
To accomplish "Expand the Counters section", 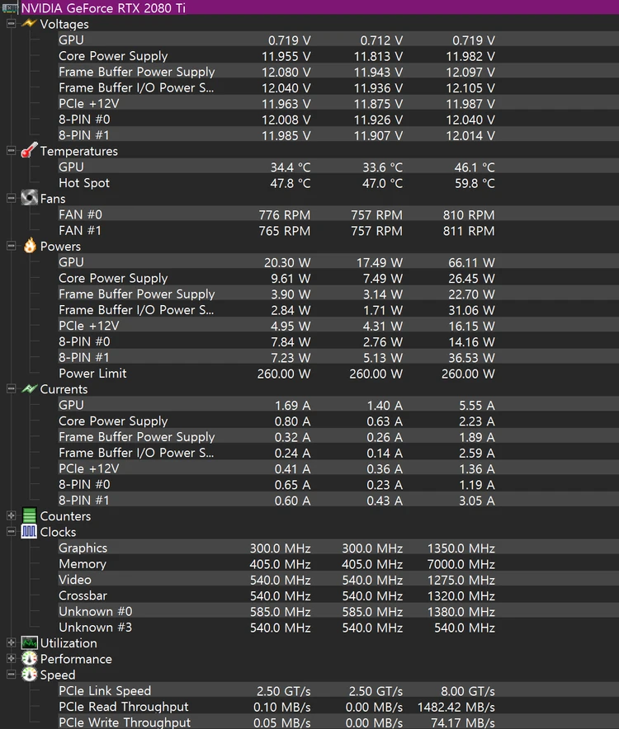I will (x=12, y=515).
